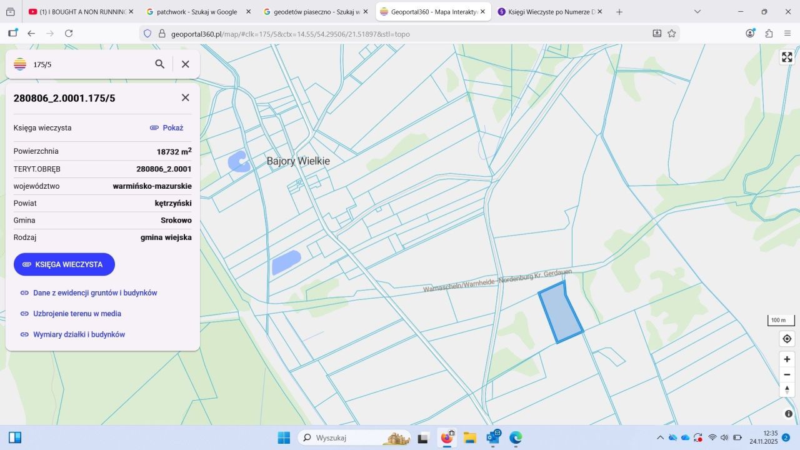Toggle the bookmark star in the address bar
The height and width of the screenshot is (450, 800).
tap(671, 34)
